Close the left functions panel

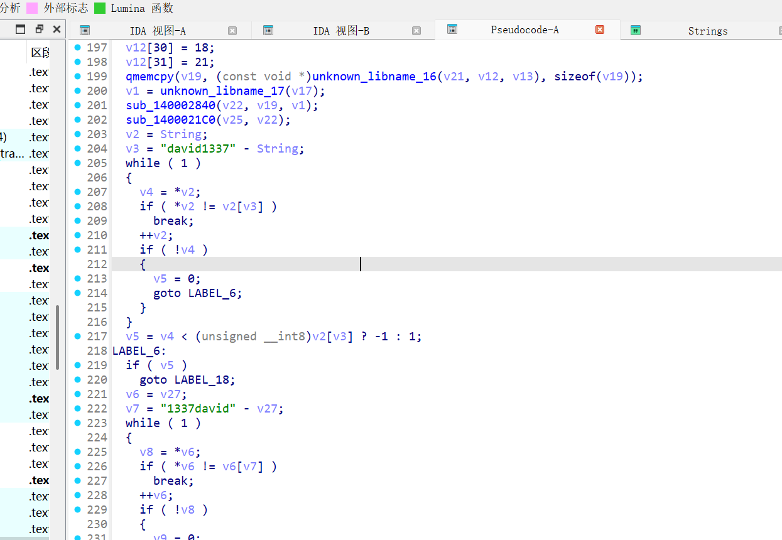[57, 29]
